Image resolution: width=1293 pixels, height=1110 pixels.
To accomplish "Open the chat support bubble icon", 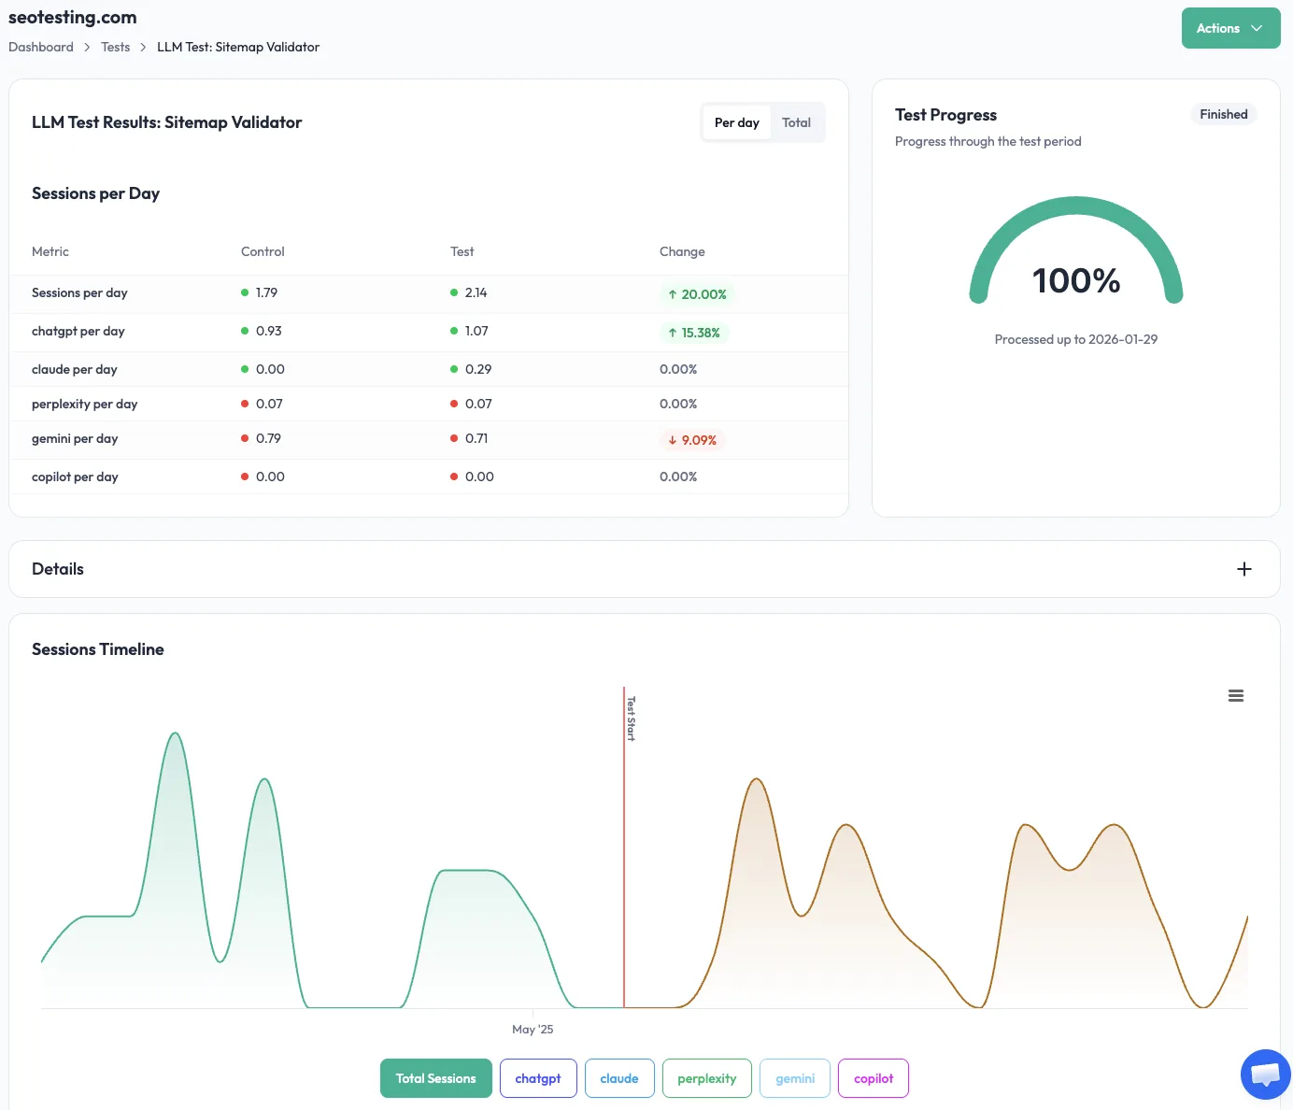I will (1265, 1074).
